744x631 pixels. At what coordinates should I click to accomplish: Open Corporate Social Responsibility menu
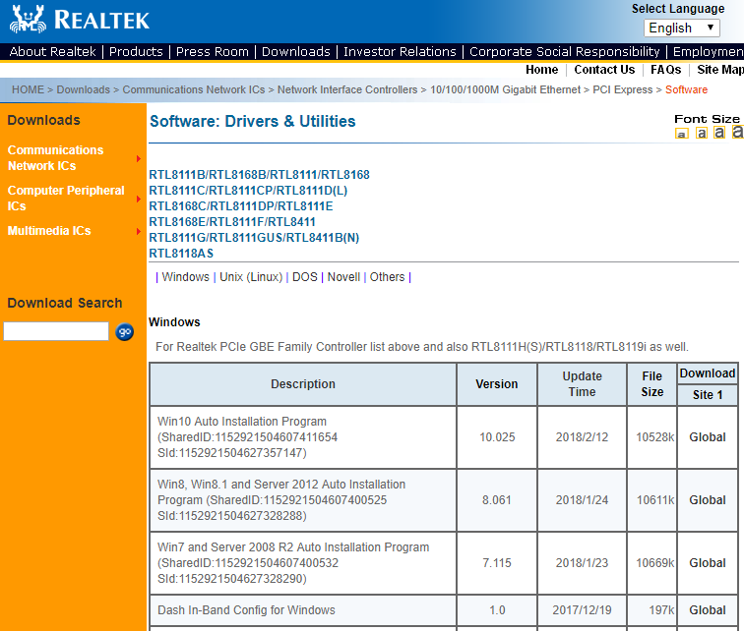pos(564,52)
